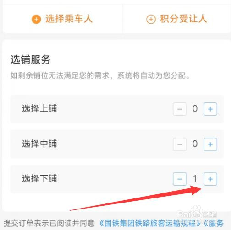Tap the 选铺服务 section heading
231x230 pixels.
[31, 59]
